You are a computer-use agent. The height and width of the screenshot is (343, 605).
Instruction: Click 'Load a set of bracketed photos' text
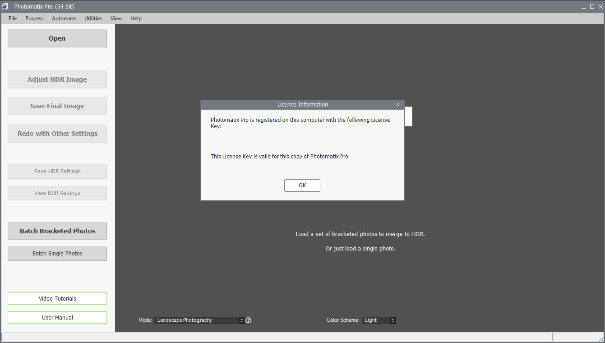tap(360, 234)
